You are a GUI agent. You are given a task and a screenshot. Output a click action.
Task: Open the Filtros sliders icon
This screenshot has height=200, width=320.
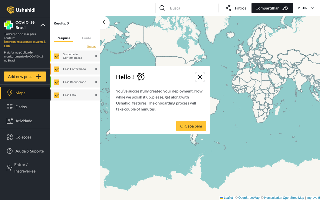click(x=228, y=8)
